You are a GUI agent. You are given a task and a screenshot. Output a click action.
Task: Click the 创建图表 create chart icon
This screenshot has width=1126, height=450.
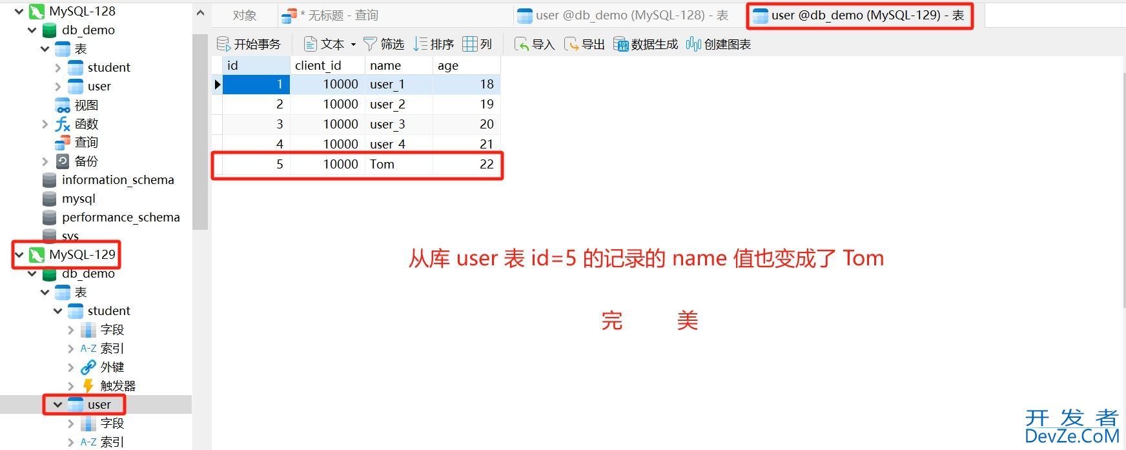point(693,44)
